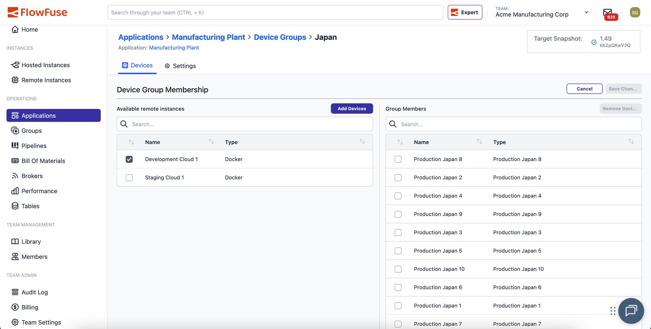
Task: Select the Production Japan 8 checkbox
Action: click(x=398, y=159)
